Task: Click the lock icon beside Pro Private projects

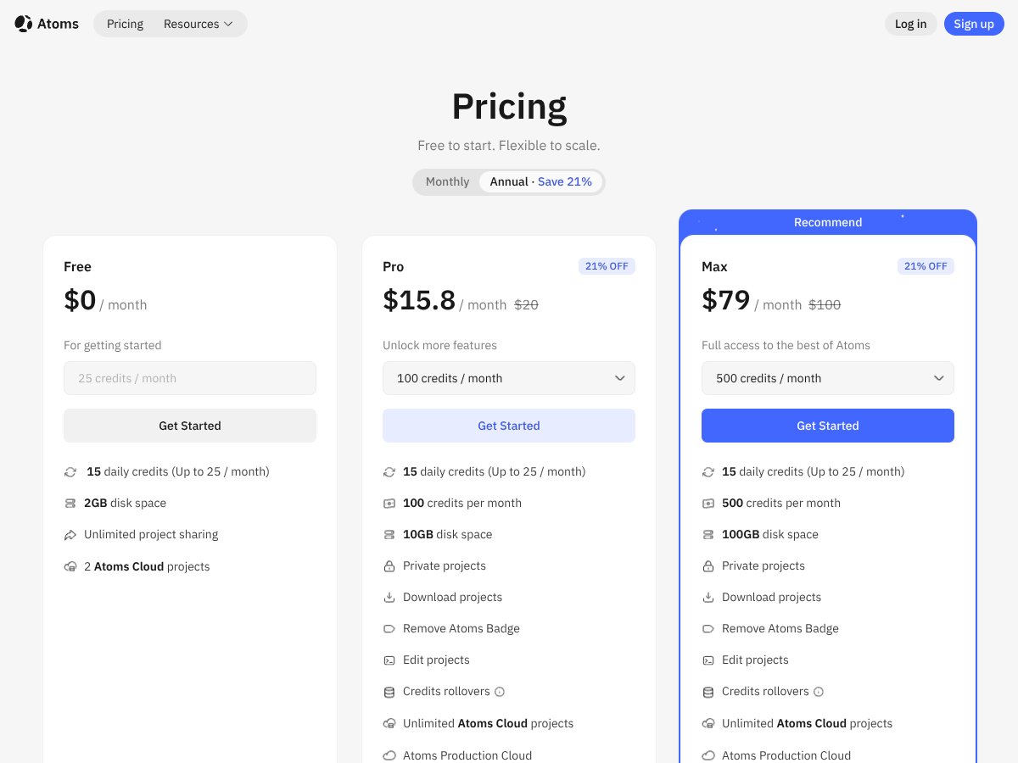Action: [389, 566]
